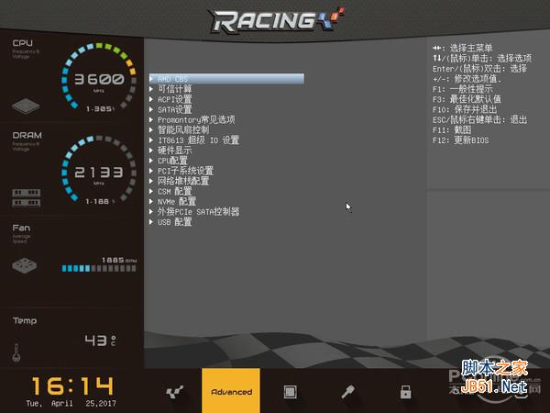Open the PCI子系统设置 submenu

[x=185, y=171]
